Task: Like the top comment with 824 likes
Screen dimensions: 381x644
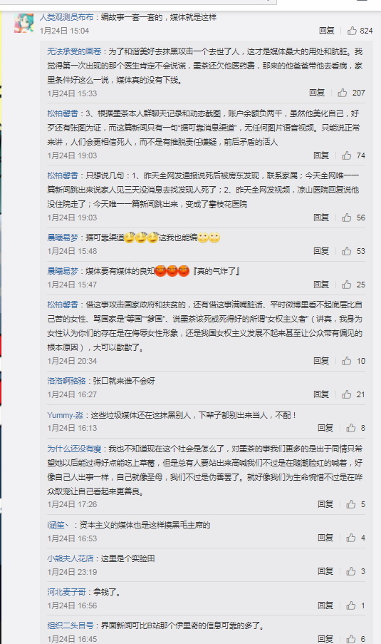Action: (353, 31)
